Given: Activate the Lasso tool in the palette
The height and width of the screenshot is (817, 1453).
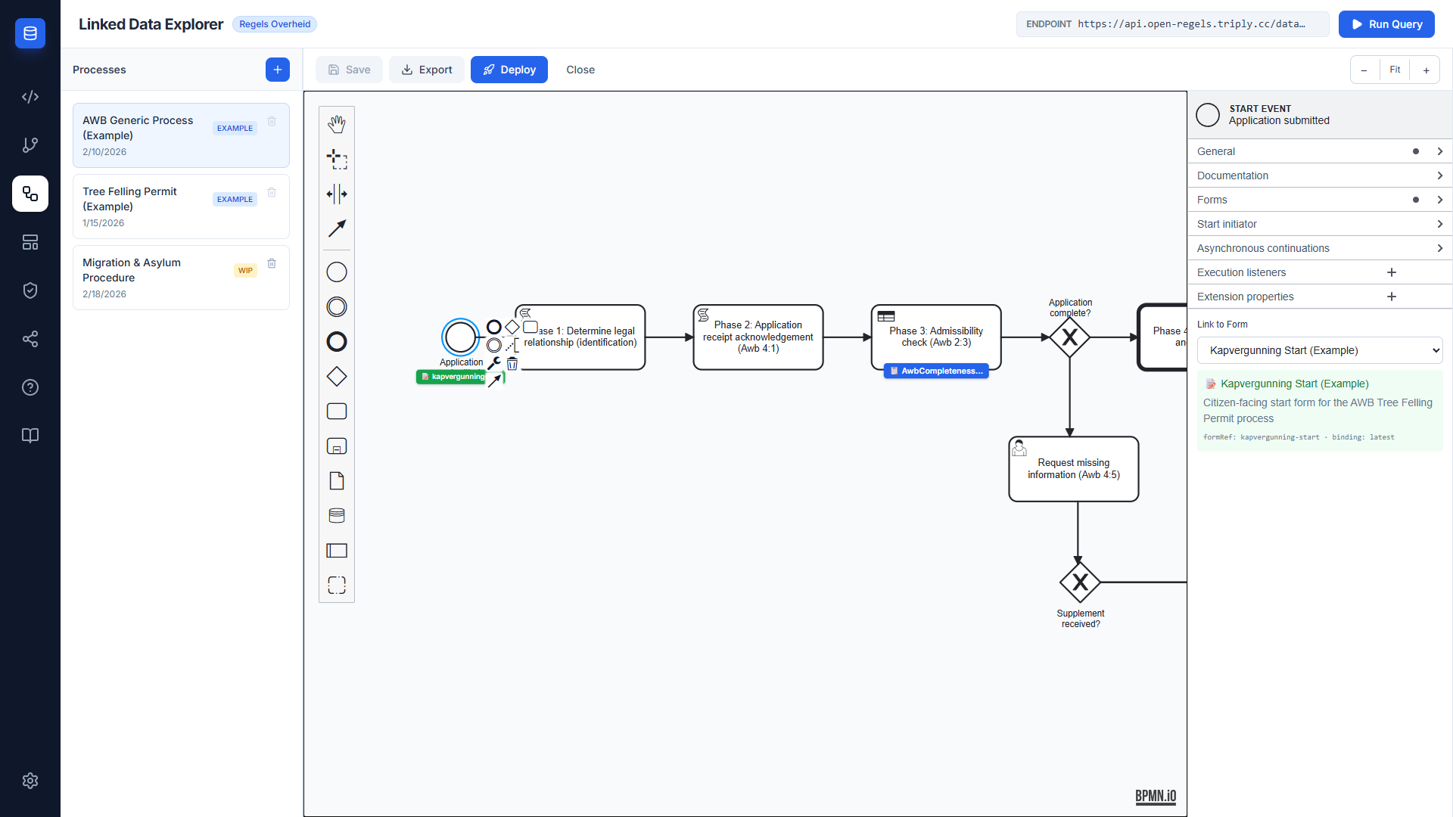Looking at the screenshot, I should click(x=337, y=159).
